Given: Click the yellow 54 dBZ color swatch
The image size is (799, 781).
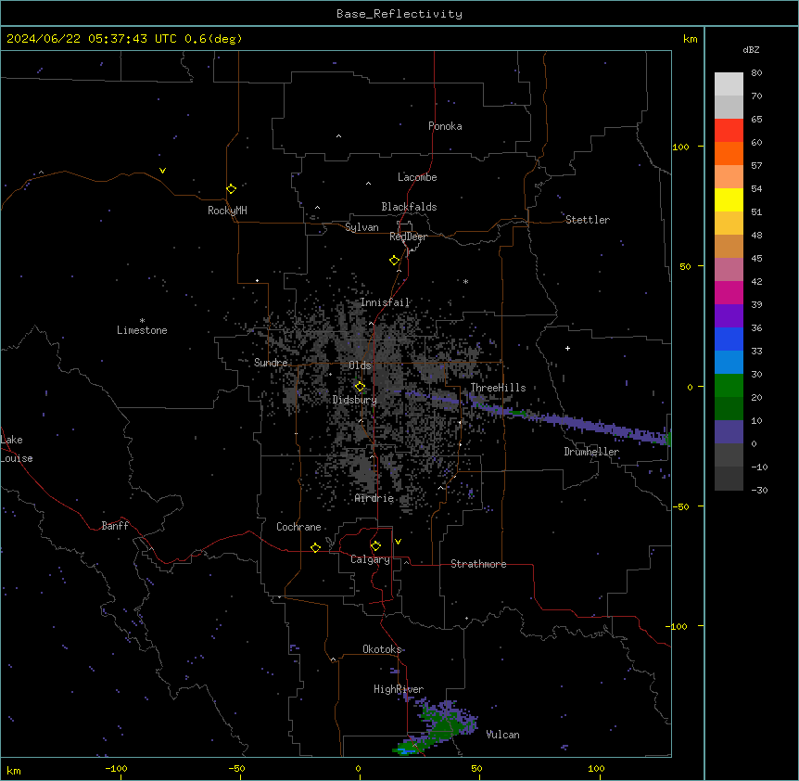Looking at the screenshot, I should point(729,199).
